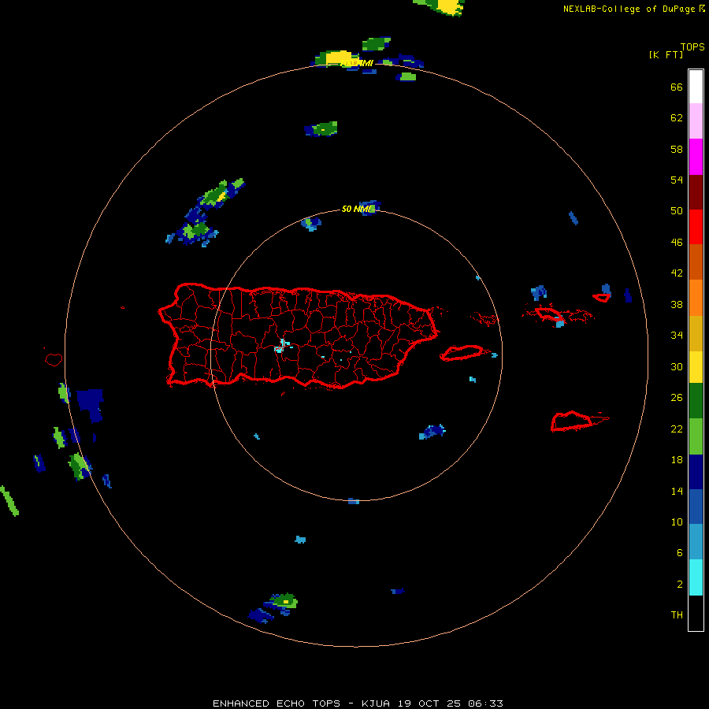The height and width of the screenshot is (709, 709).
Task: Click the gold legend swatch
Action: point(696,333)
